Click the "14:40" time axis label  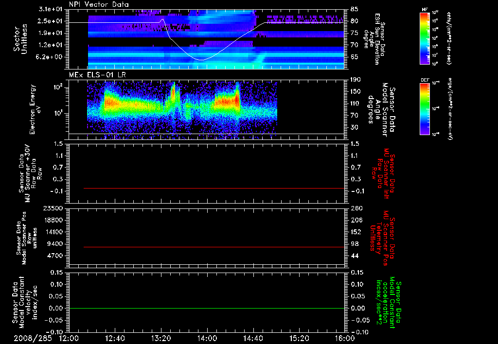pos(253,338)
